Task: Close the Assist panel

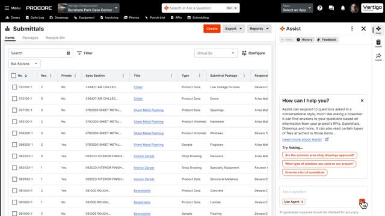Action: tap(363, 29)
